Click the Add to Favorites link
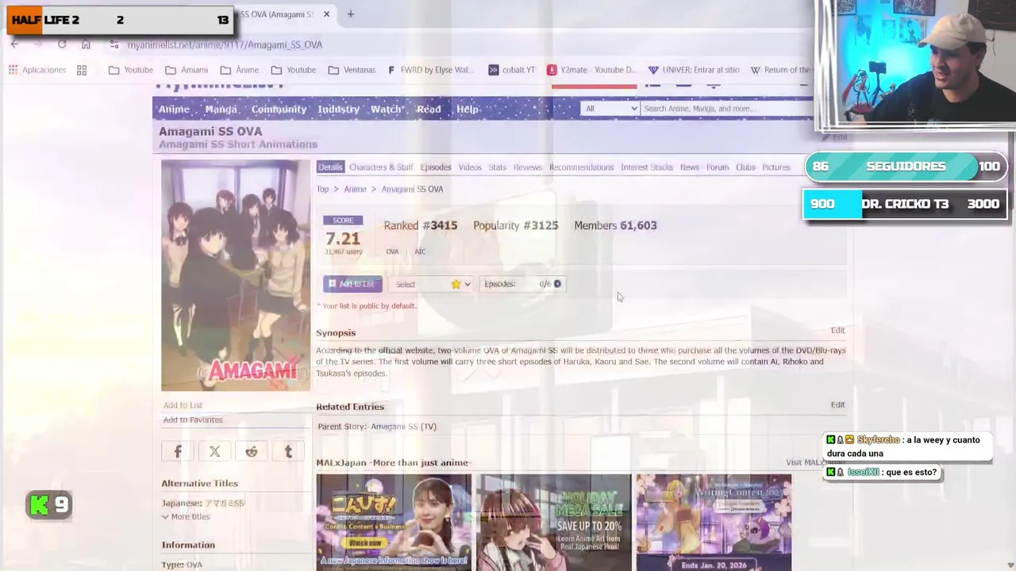The width and height of the screenshot is (1016, 571). pyautogui.click(x=193, y=420)
